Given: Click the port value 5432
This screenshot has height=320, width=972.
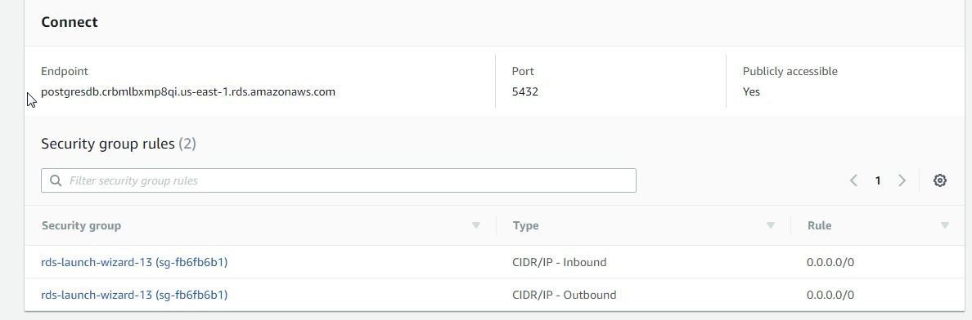Looking at the screenshot, I should [x=525, y=92].
